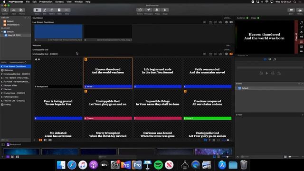Screen dimensions: 304x171
Task: Show the announcements tab below preview
Action: (270, 59)
